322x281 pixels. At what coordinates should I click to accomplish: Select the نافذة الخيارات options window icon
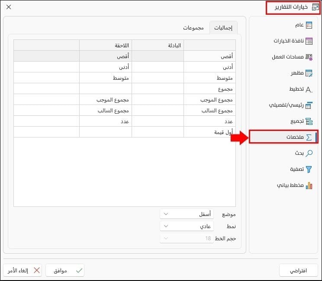[309, 41]
